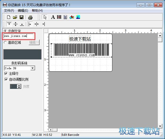Click the align top icon
Image resolution: width=165 pixels, height=139 pixels.
click(9, 24)
